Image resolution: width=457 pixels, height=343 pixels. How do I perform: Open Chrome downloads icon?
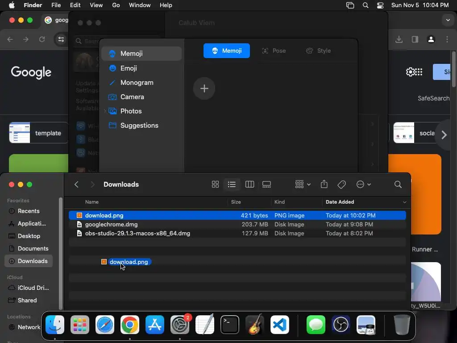[399, 39]
